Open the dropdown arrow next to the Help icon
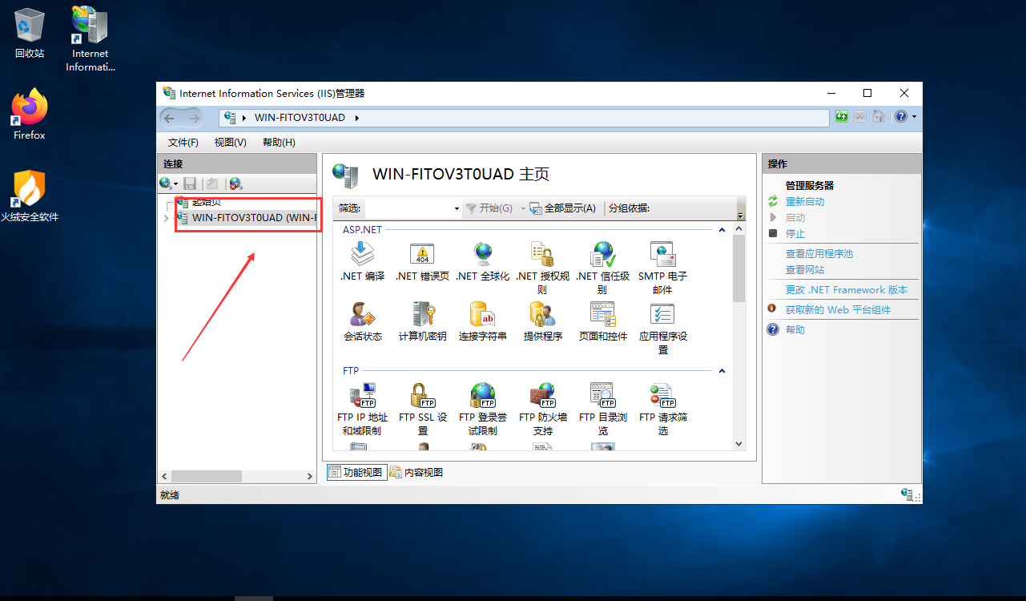 pos(914,117)
